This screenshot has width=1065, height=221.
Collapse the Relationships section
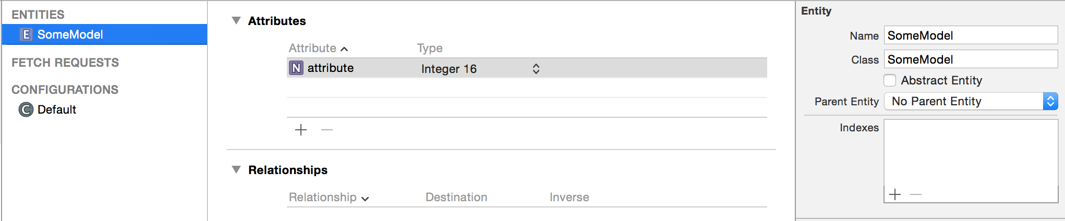click(236, 170)
